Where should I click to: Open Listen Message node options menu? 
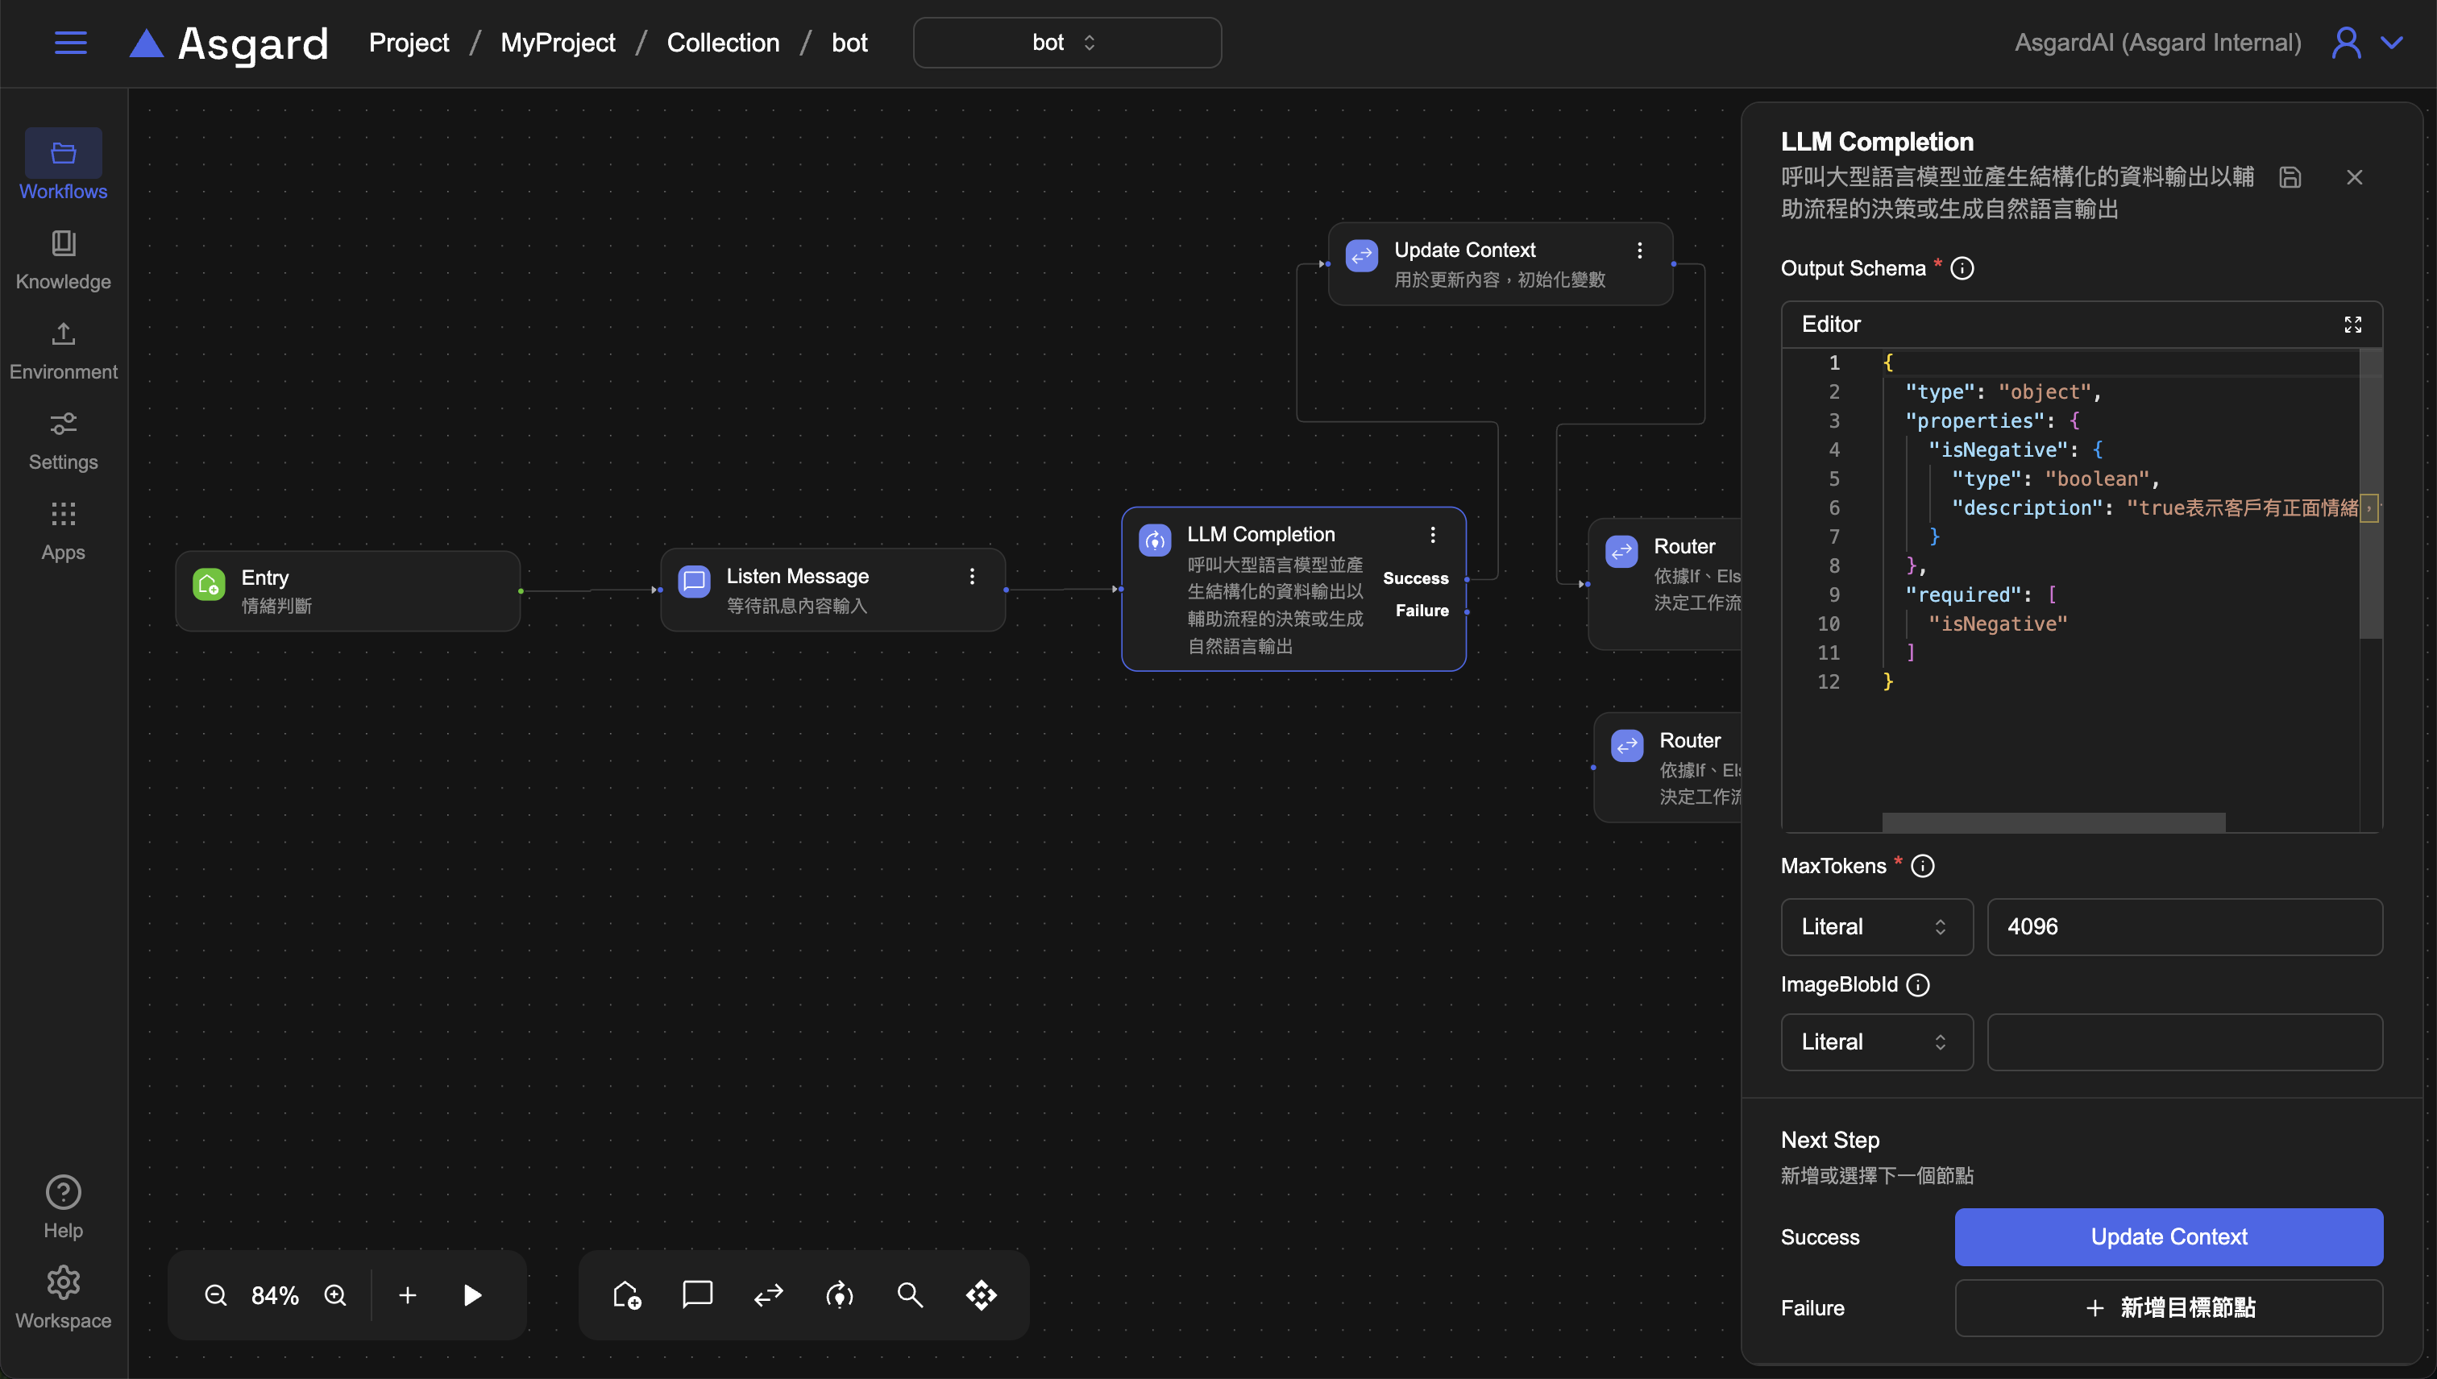tap(972, 576)
